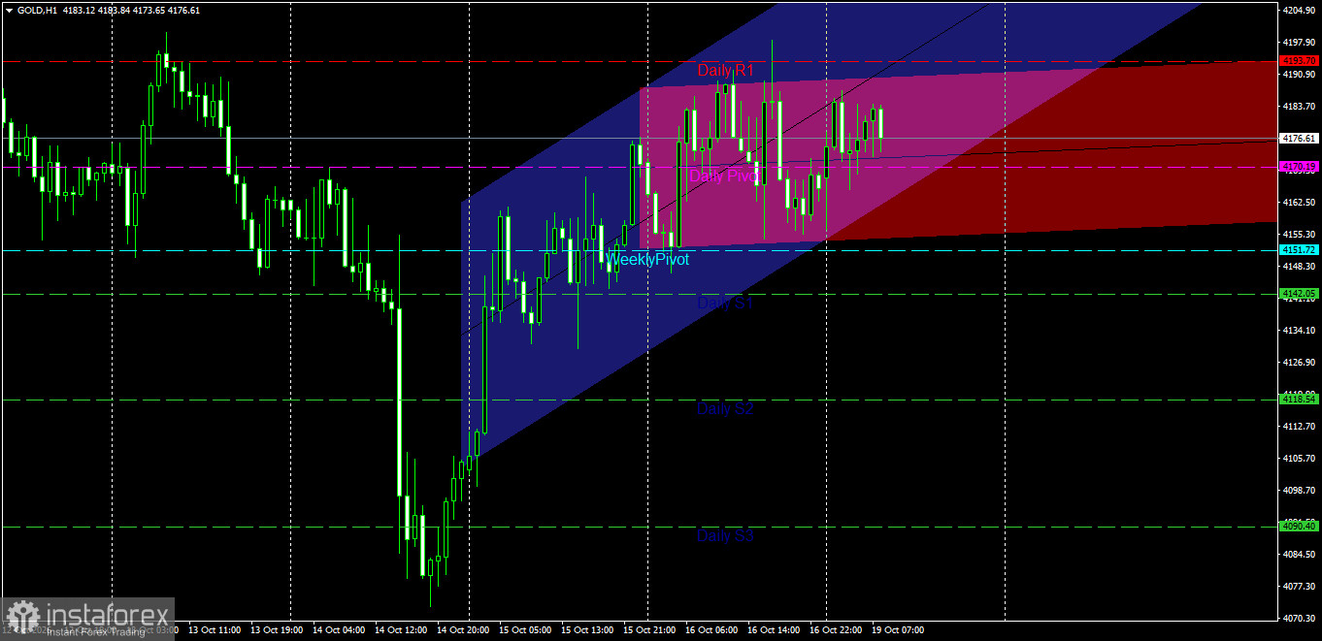
Task: Click the cyan 4151.72 weekly pivot tag
Action: 1299,250
